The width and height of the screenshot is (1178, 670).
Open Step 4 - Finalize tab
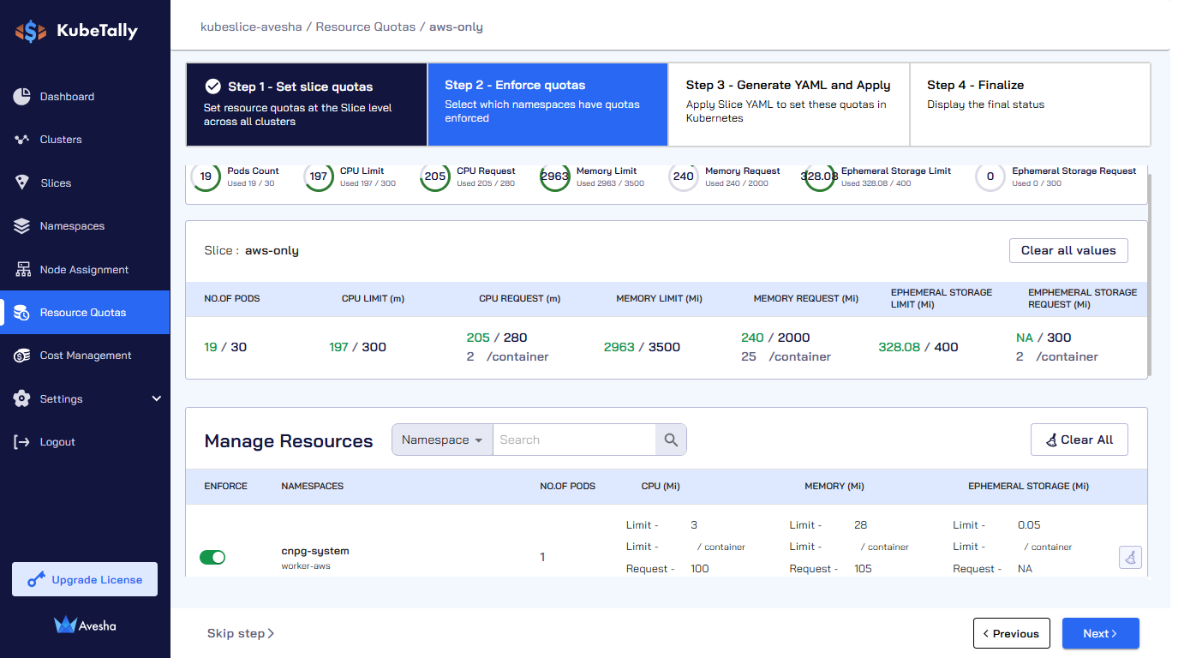1030,105
